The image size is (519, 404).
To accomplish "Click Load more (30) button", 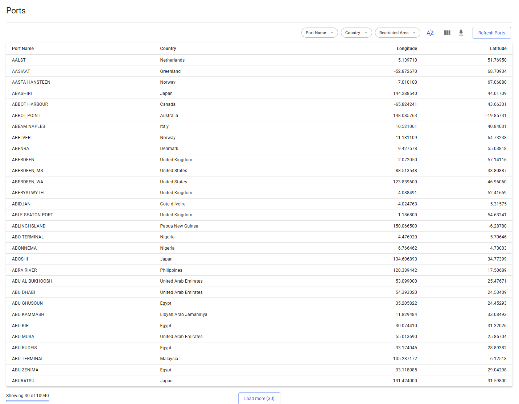I will (x=259, y=398).
